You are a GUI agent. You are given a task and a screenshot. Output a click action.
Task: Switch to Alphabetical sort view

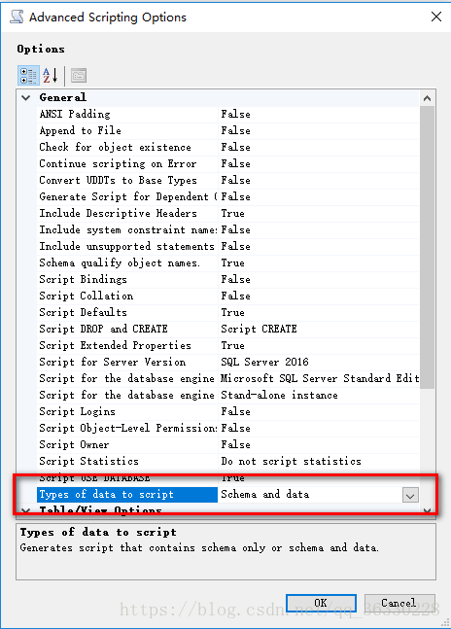51,76
